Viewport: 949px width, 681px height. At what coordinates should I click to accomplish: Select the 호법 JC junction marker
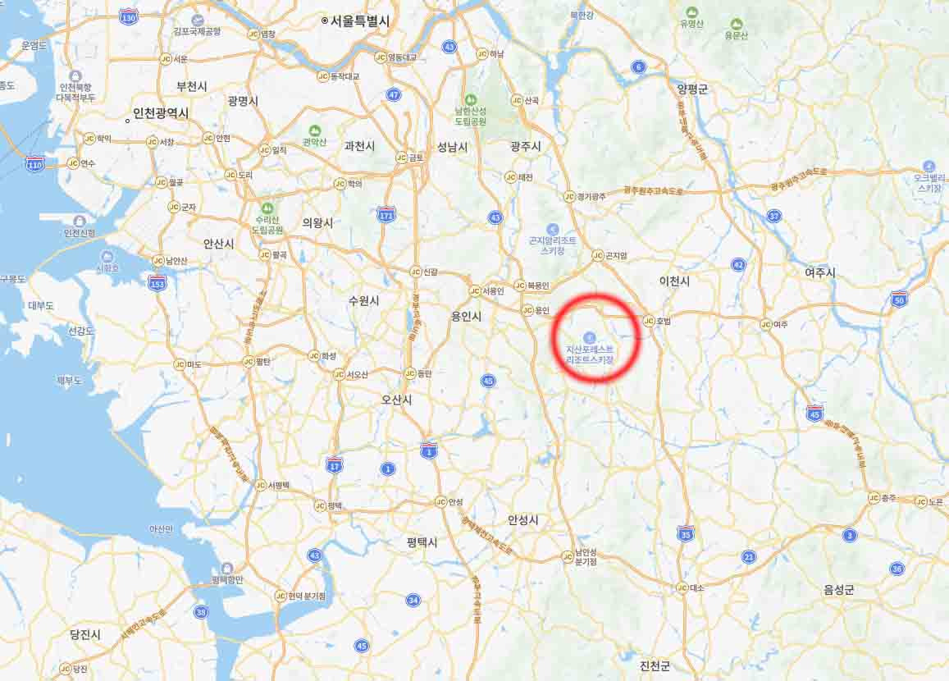pyautogui.click(x=649, y=321)
